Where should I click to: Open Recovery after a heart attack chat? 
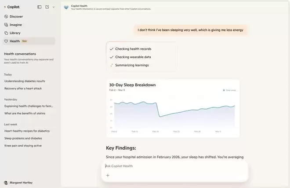pyautogui.click(x=24, y=88)
